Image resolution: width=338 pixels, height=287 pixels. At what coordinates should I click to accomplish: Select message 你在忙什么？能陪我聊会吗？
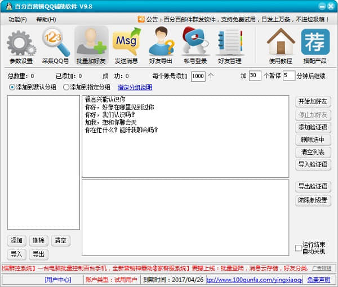tap(121, 130)
